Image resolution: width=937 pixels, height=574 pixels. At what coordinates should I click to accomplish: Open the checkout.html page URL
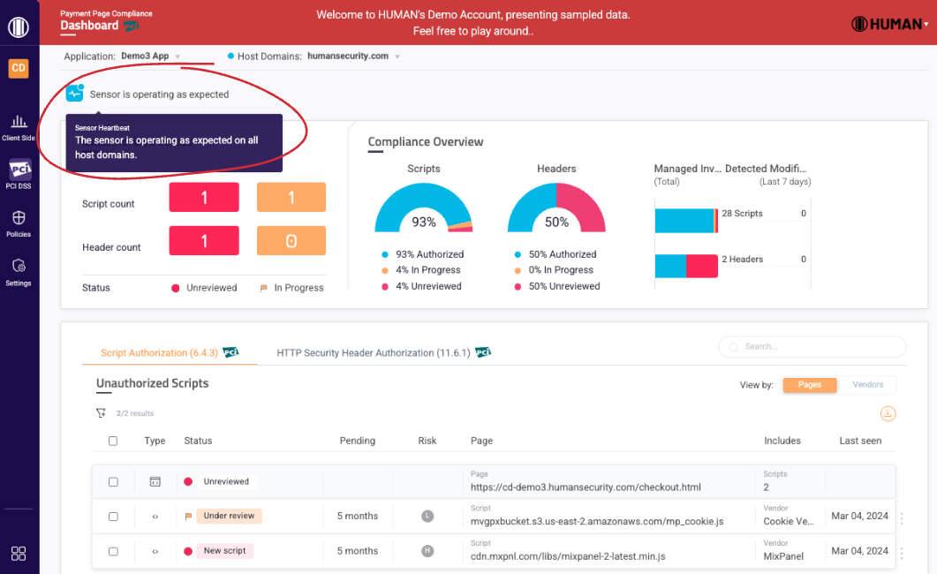(586, 487)
